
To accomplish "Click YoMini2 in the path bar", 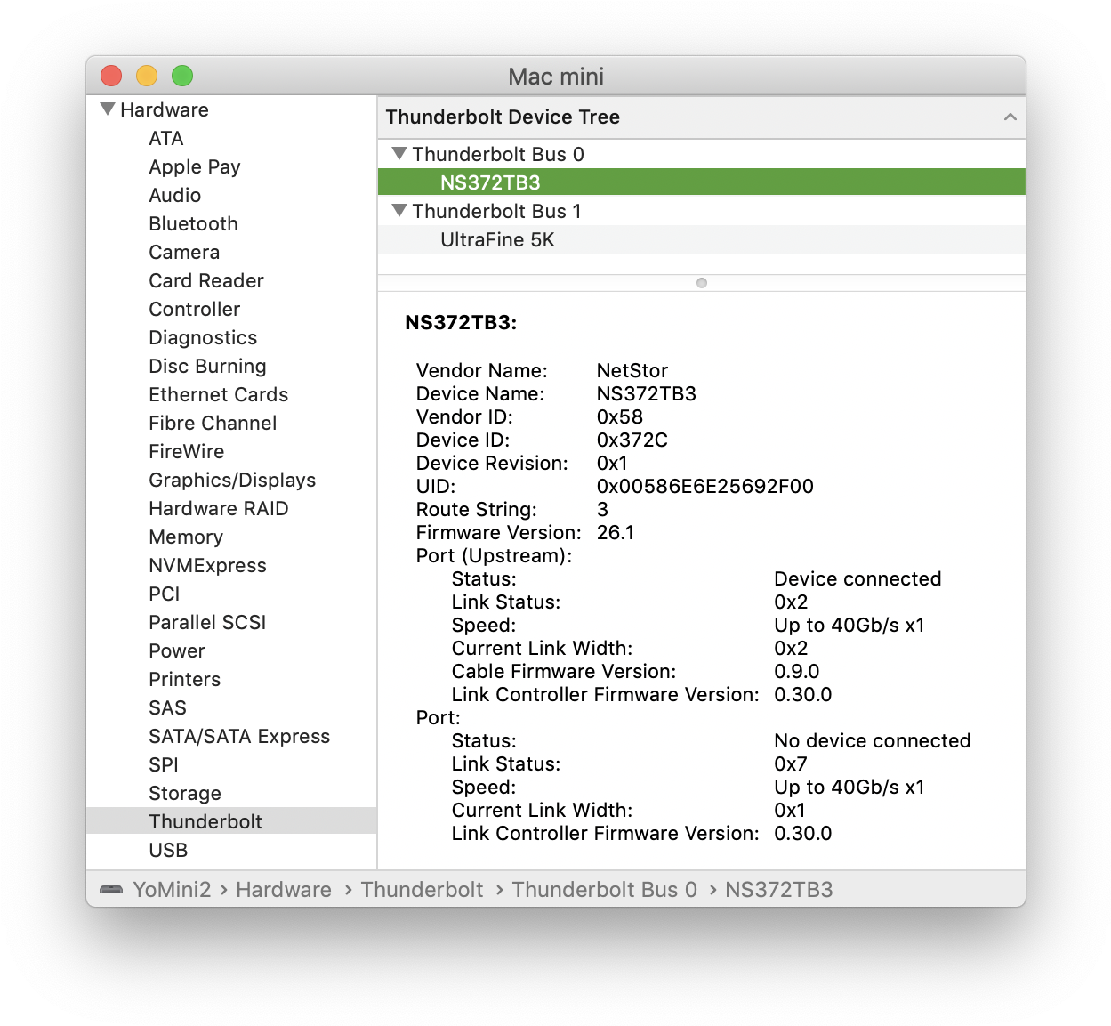I will [x=172, y=889].
